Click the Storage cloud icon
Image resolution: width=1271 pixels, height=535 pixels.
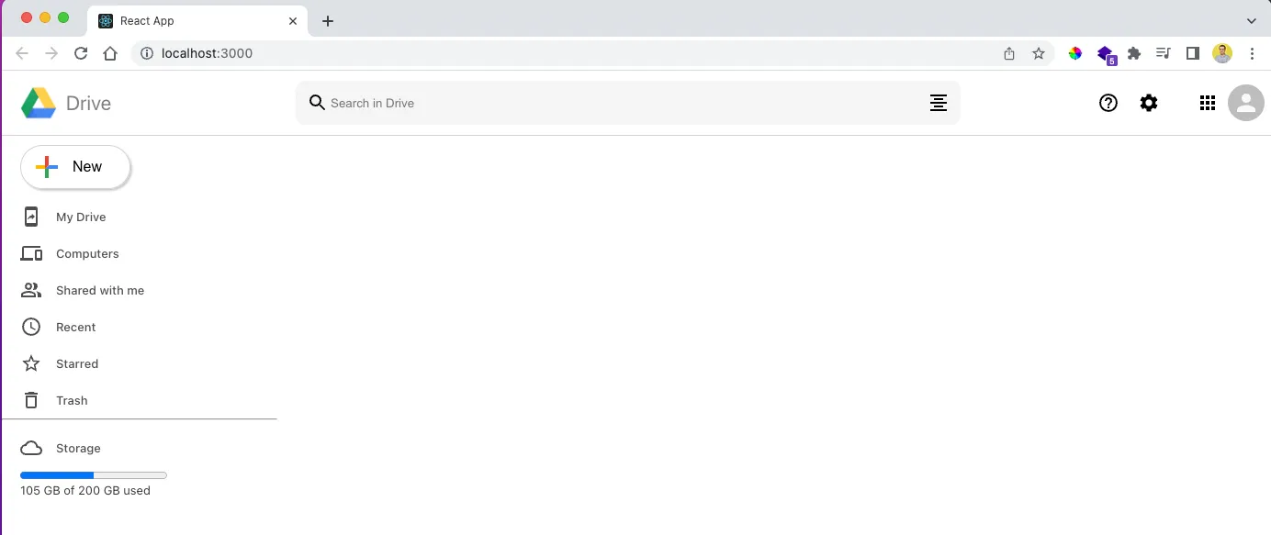(31, 448)
